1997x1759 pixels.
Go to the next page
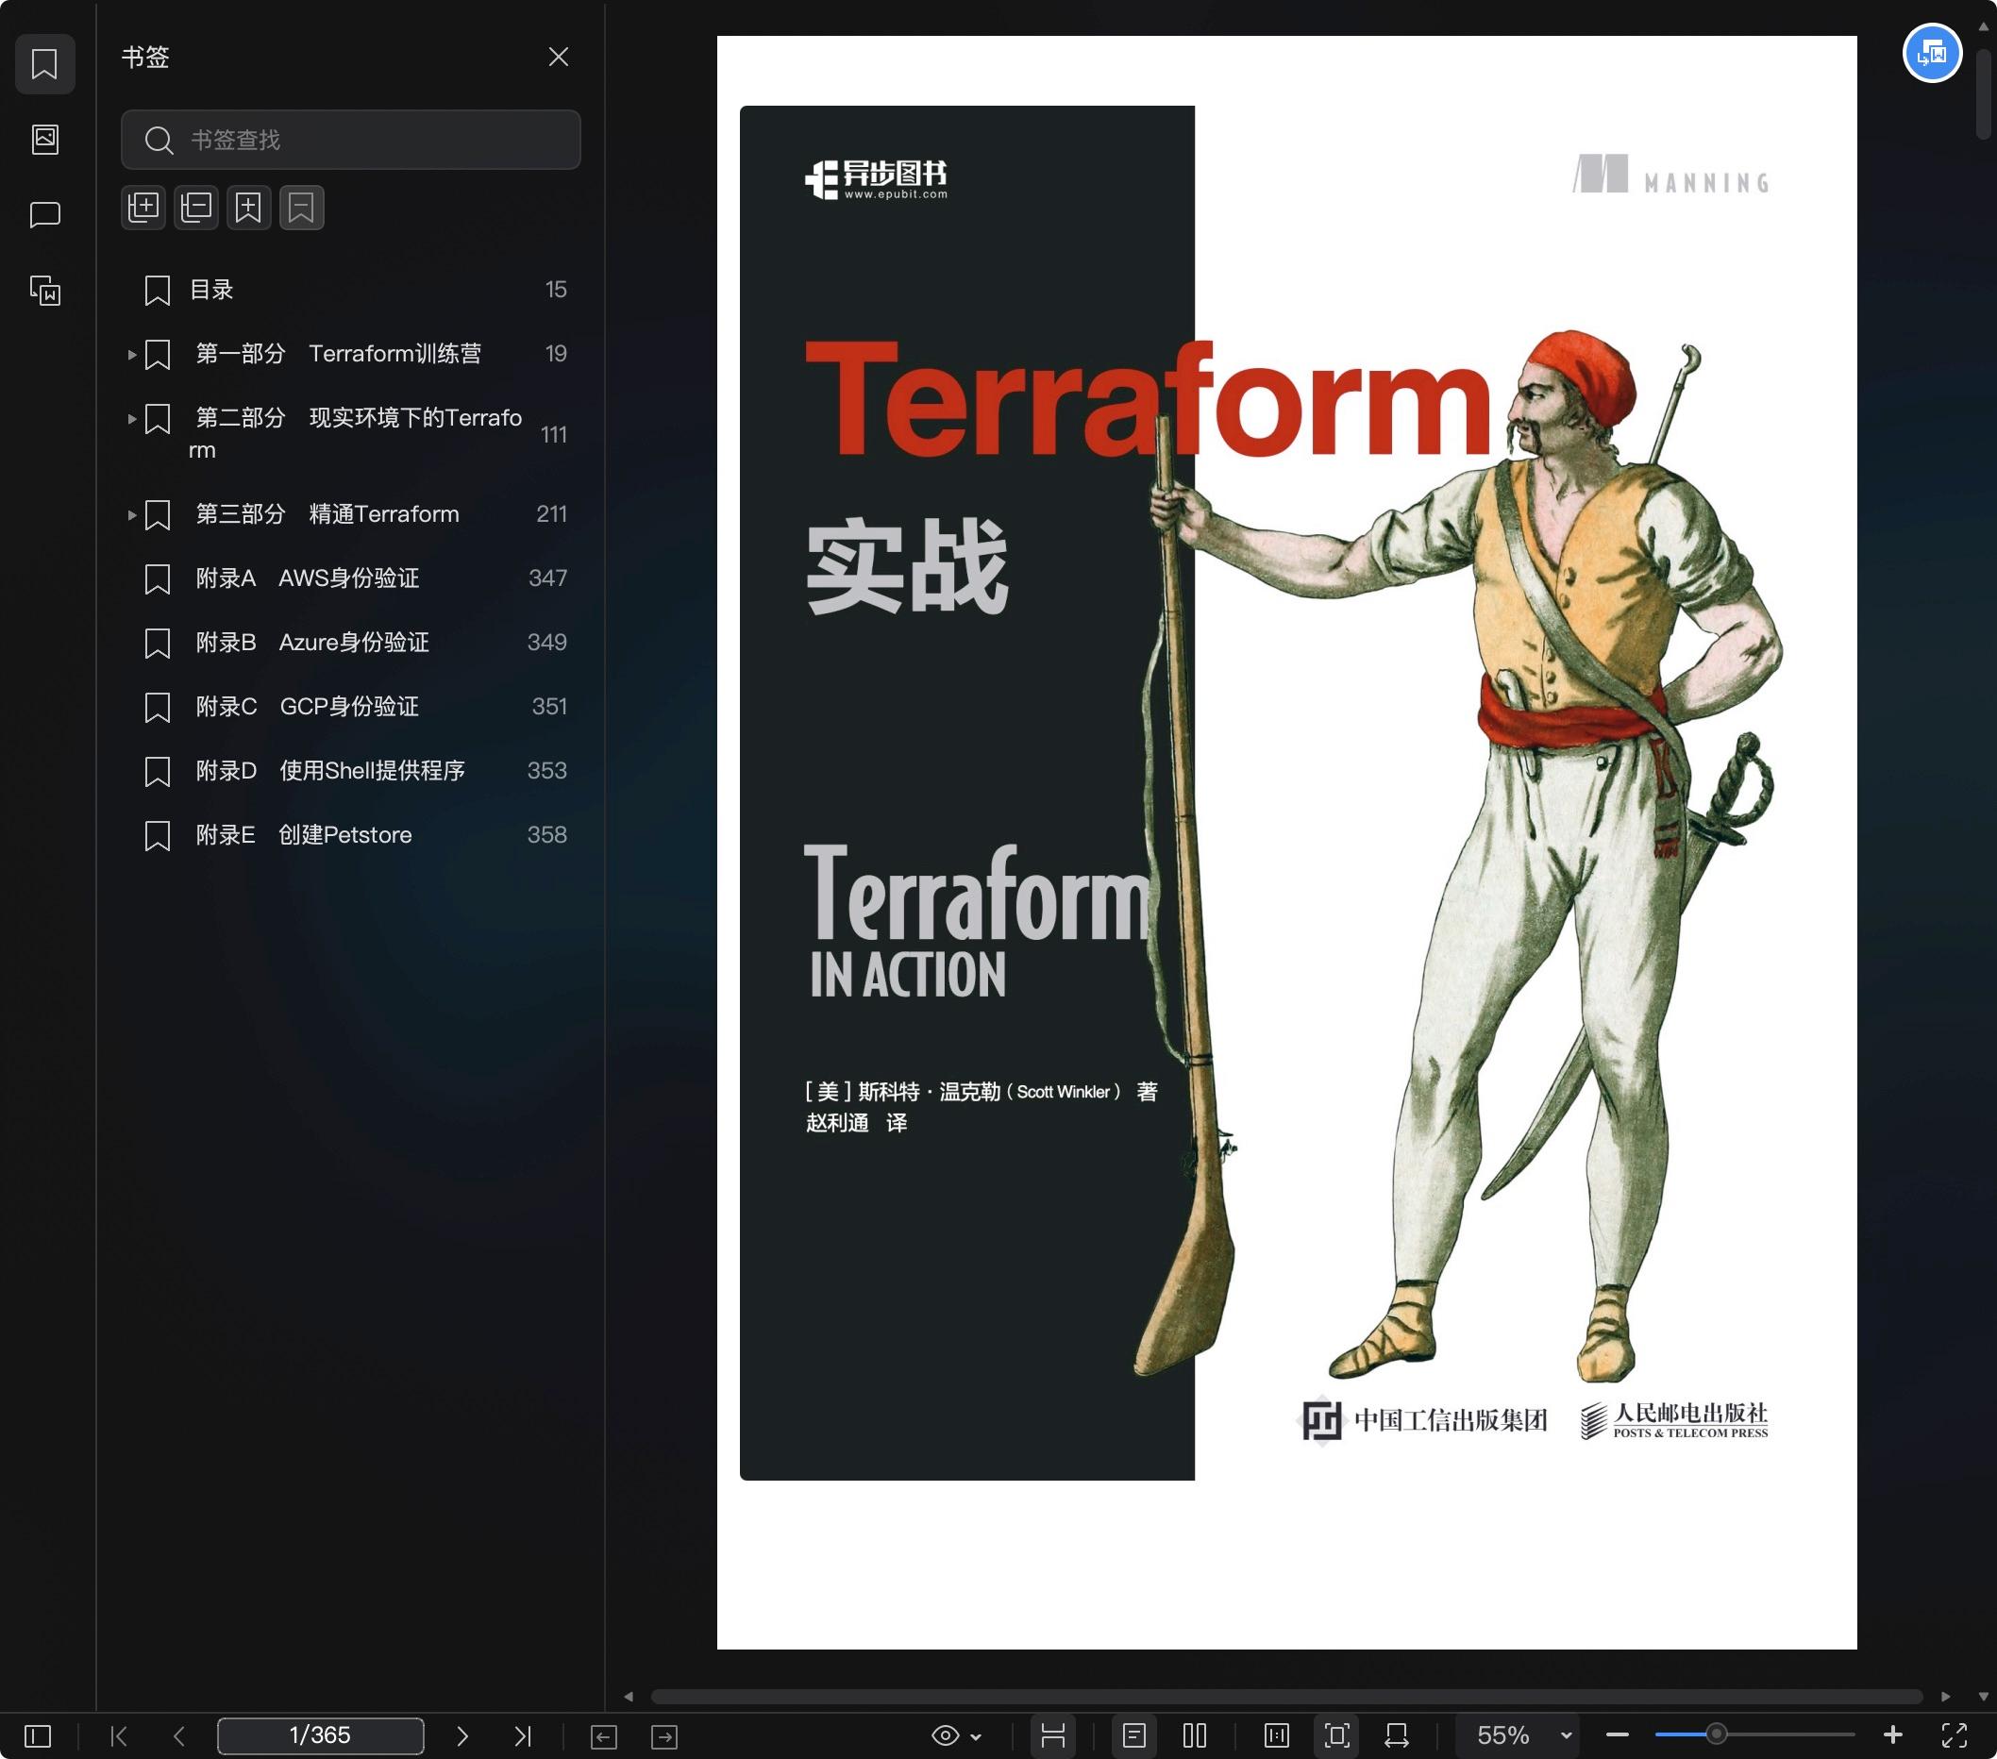tap(462, 1735)
